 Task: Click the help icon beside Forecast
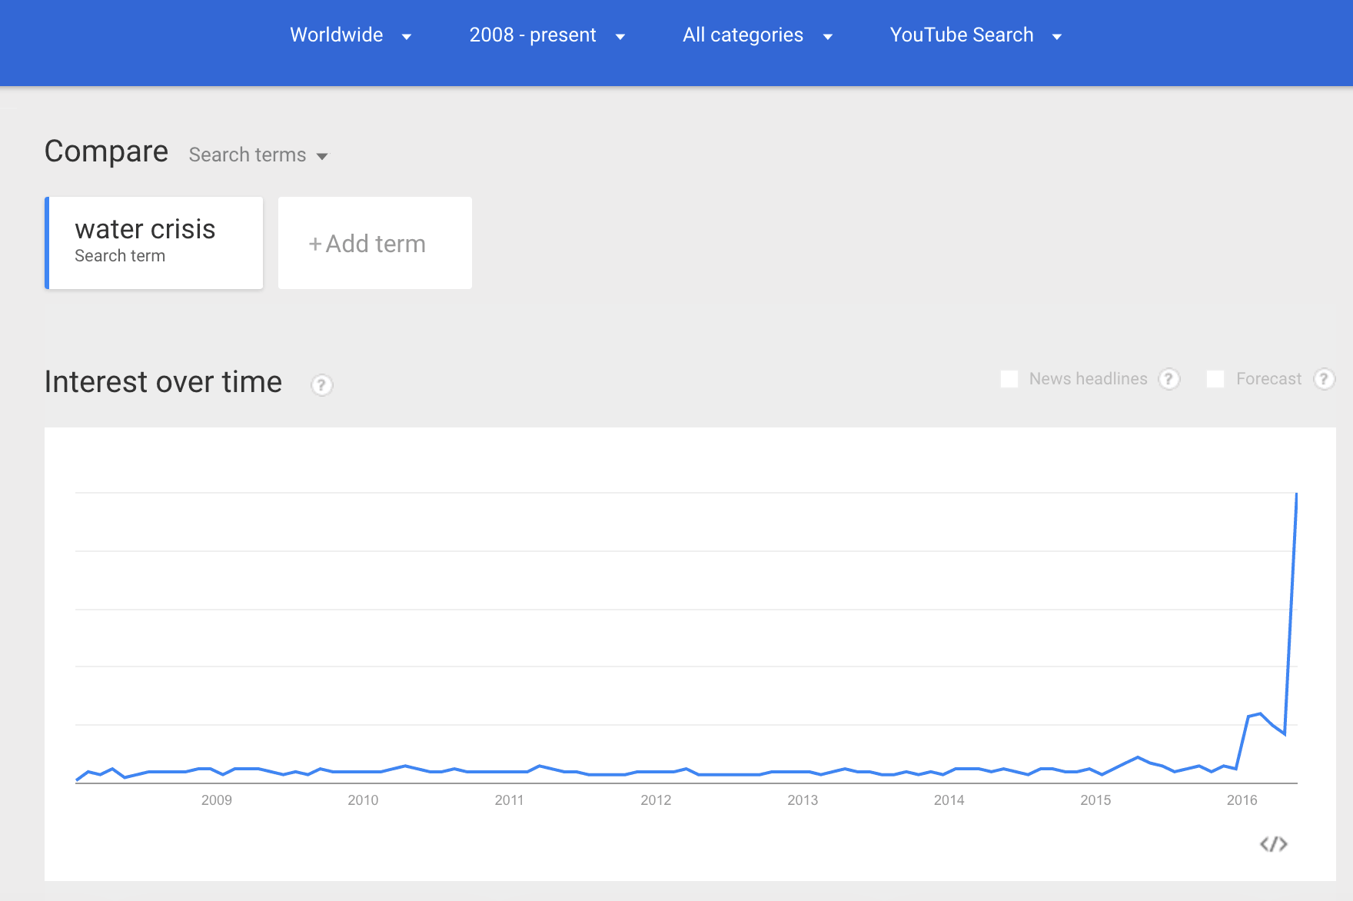point(1324,379)
